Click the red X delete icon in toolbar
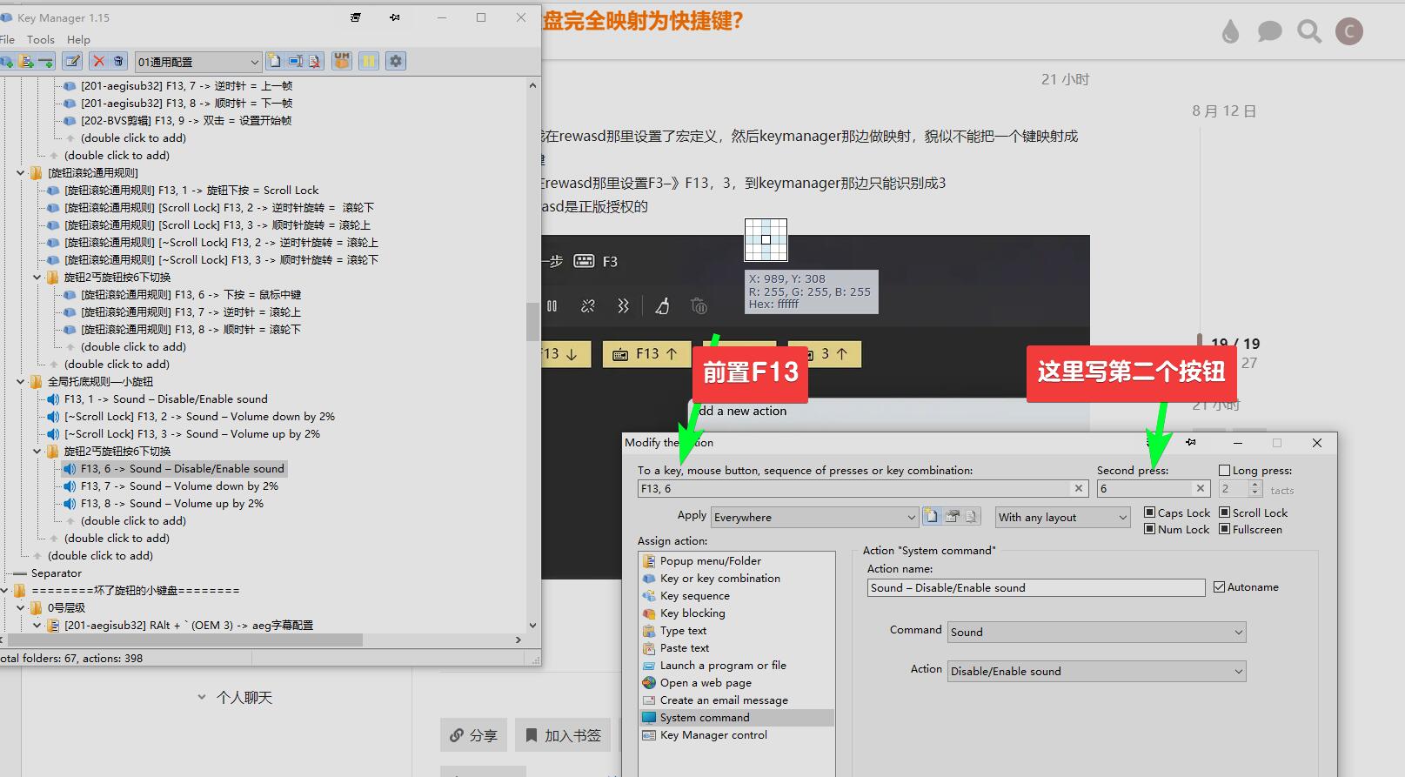This screenshot has height=777, width=1405. [98, 61]
